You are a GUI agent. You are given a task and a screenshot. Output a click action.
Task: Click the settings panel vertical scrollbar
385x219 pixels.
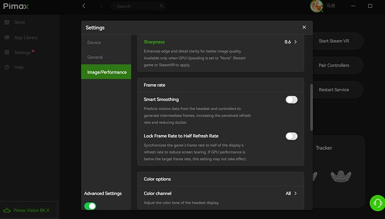311,107
